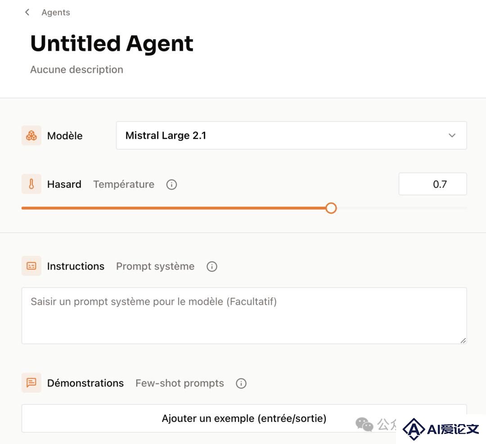Click the Aucune description text
This screenshot has width=486, height=444.
[76, 70]
